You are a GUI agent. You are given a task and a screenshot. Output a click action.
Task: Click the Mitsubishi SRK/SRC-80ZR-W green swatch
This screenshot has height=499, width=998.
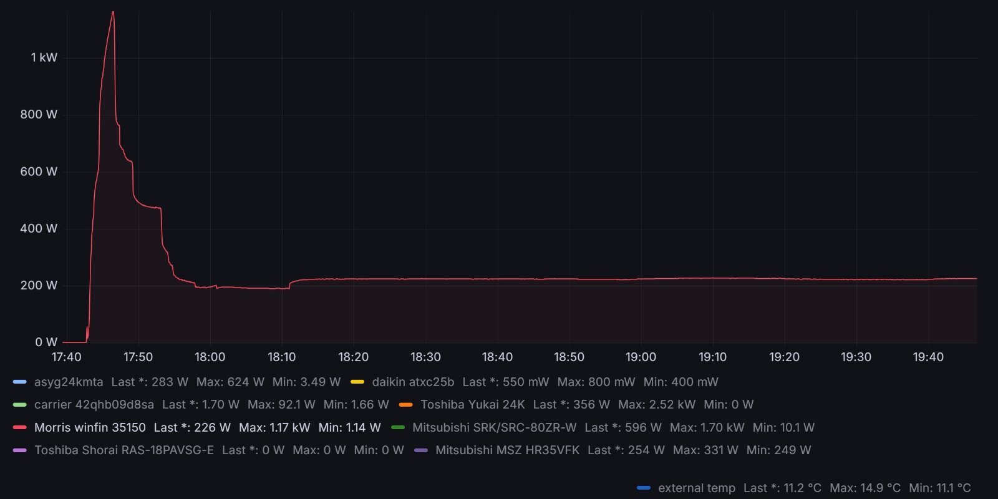tap(398, 428)
